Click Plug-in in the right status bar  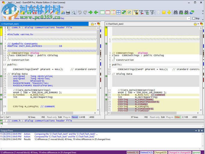click(x=169, y=117)
